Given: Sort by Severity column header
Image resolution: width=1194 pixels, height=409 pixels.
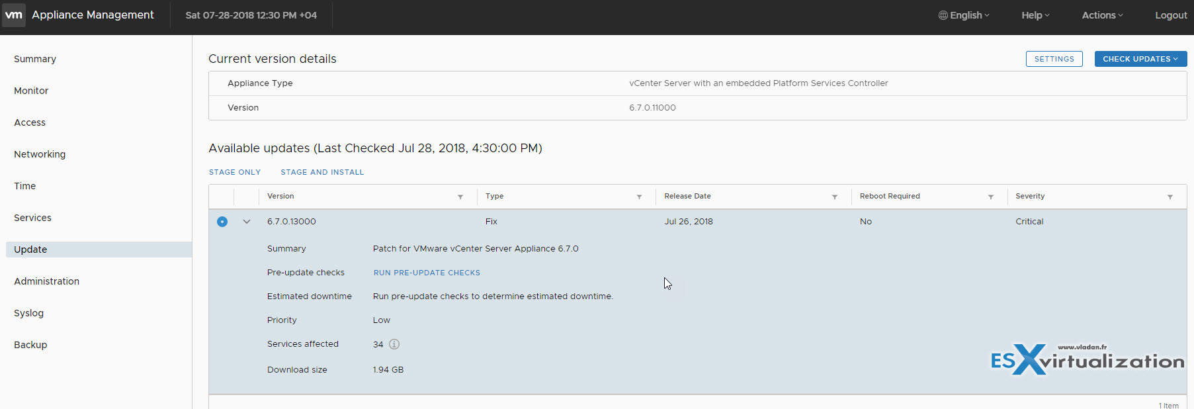Looking at the screenshot, I should pos(1030,197).
